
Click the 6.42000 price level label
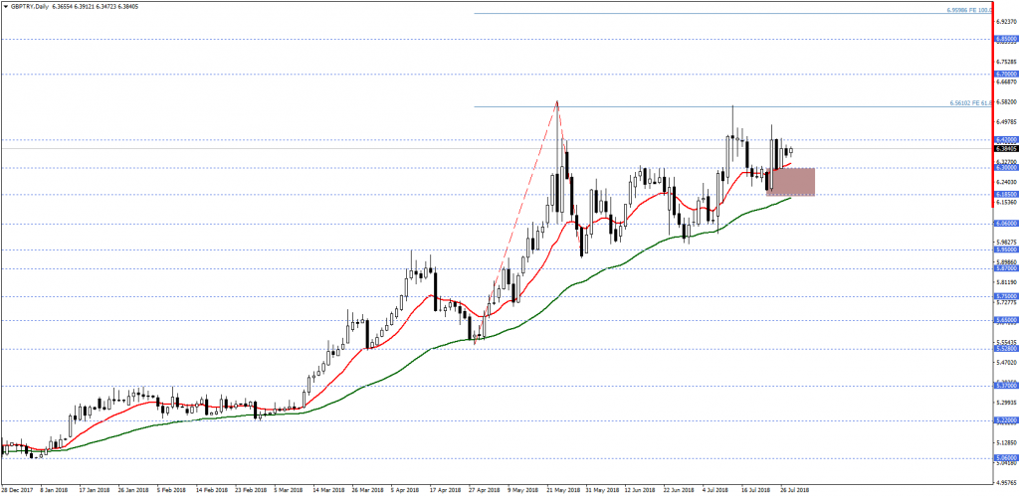[1005, 139]
